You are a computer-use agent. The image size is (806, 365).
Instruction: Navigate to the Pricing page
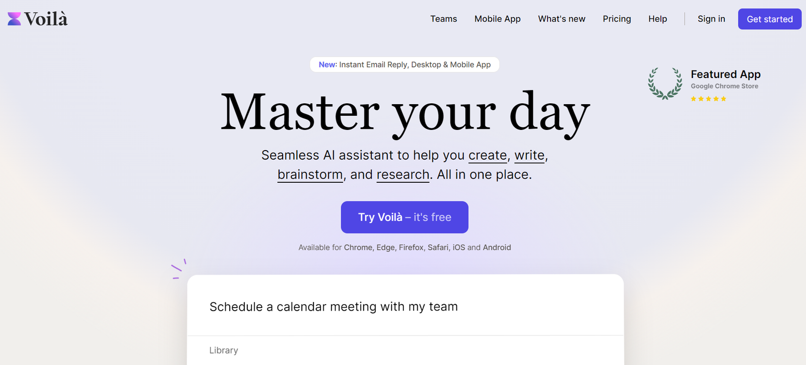click(617, 19)
